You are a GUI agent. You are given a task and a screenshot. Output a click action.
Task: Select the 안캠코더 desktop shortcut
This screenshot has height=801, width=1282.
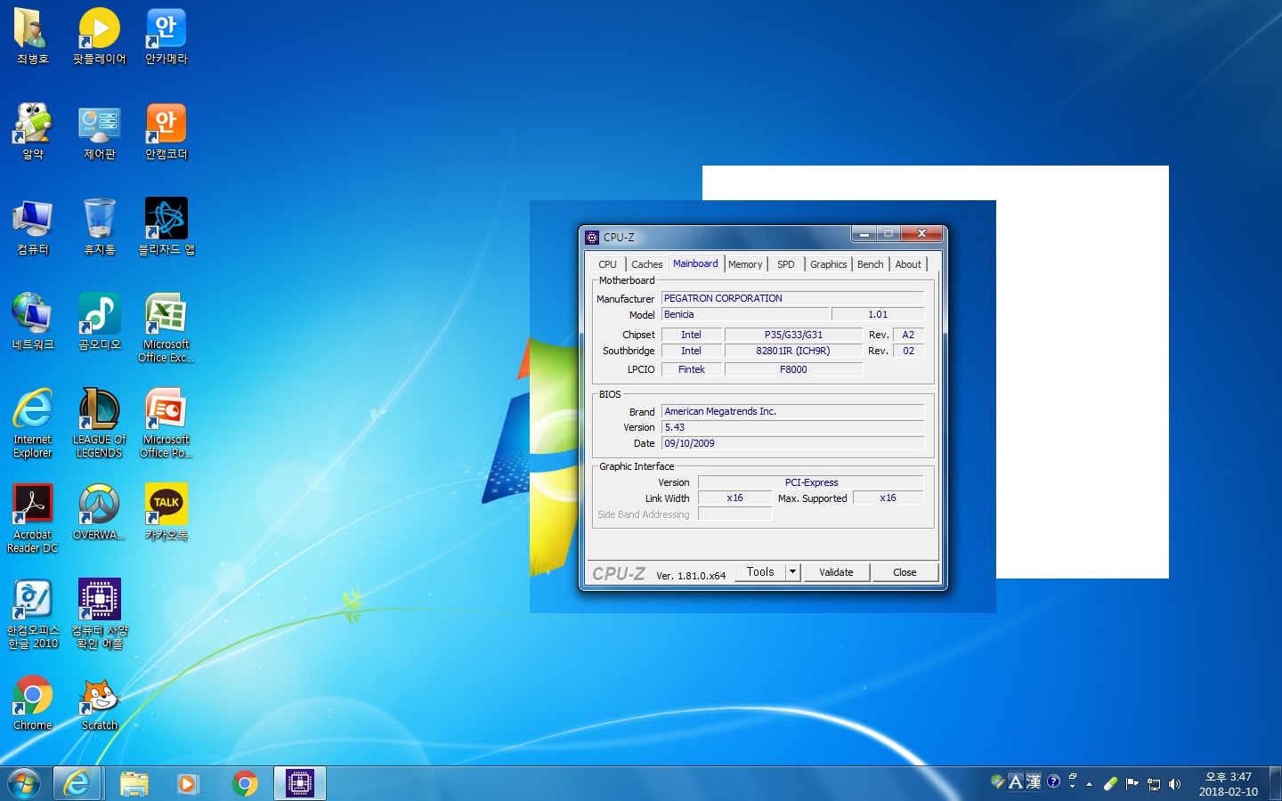166,131
